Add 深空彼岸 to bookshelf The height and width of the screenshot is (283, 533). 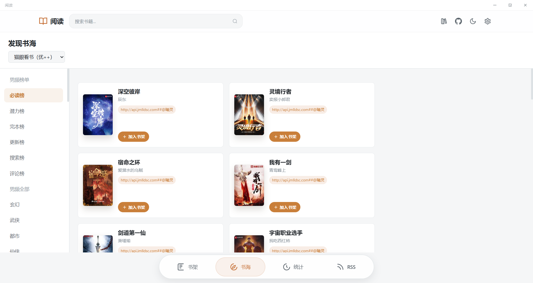[134, 137]
